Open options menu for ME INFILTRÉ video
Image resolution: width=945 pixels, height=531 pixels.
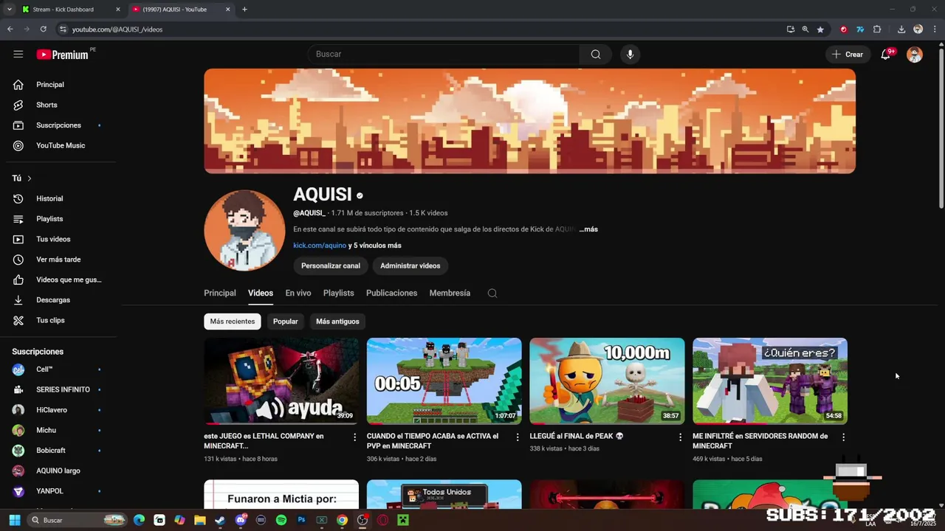click(x=843, y=437)
